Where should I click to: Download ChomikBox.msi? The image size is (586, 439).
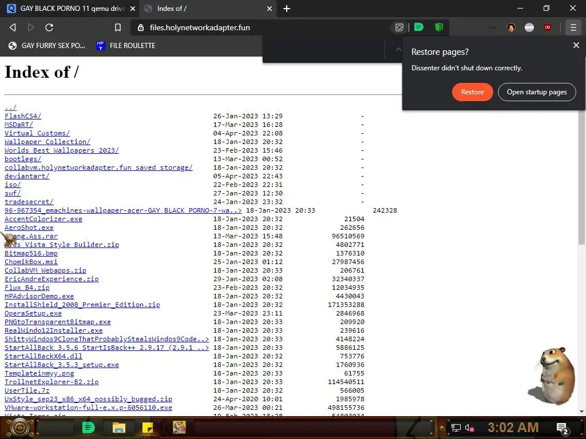pyautogui.click(x=31, y=262)
